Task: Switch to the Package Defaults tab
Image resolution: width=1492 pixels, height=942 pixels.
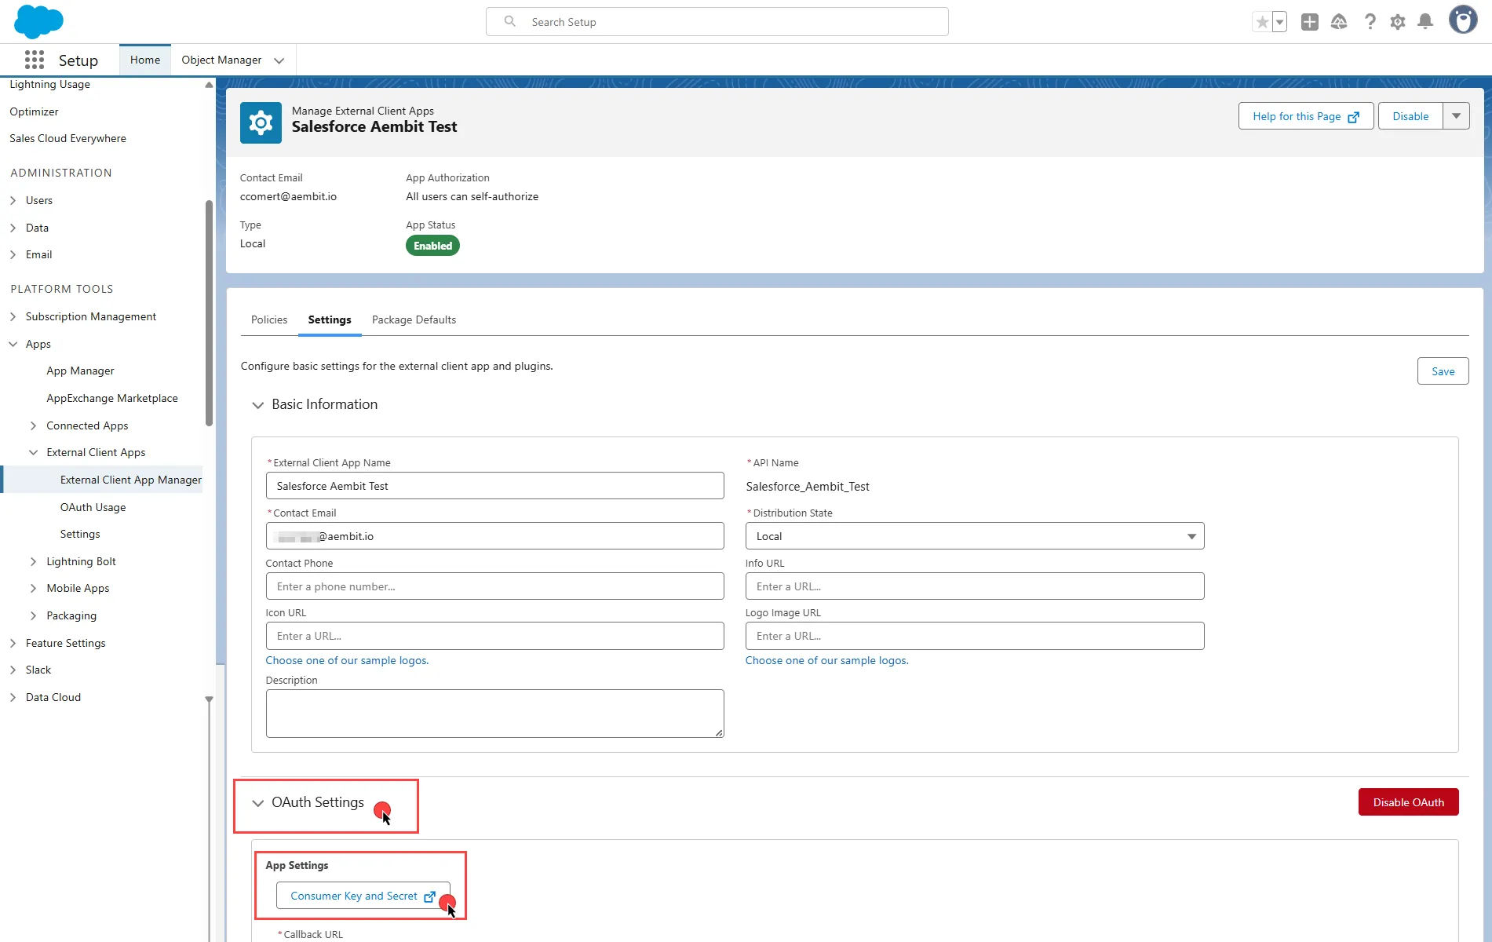Action: pos(414,319)
